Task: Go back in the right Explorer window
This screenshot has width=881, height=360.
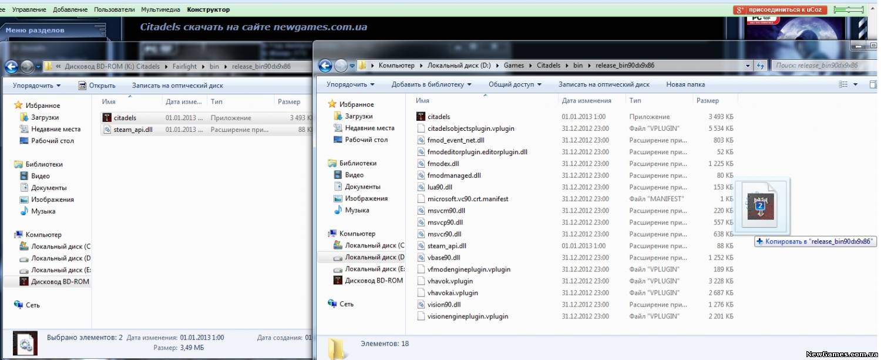Action: click(325, 66)
